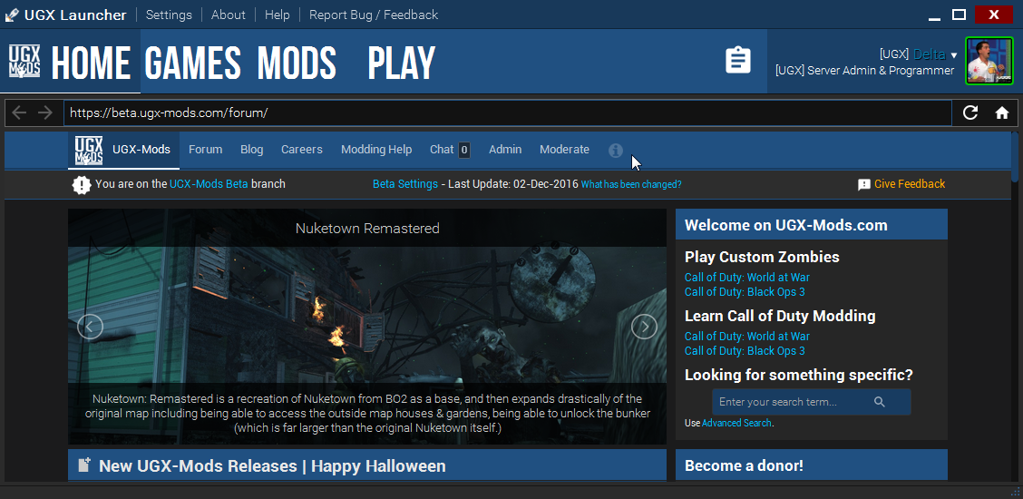The height and width of the screenshot is (499, 1023).
Task: Open Play Custom Zombies World at War link
Action: coord(747,278)
